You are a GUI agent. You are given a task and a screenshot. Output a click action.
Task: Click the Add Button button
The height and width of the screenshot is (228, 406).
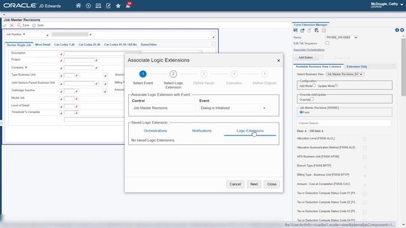[306, 58]
